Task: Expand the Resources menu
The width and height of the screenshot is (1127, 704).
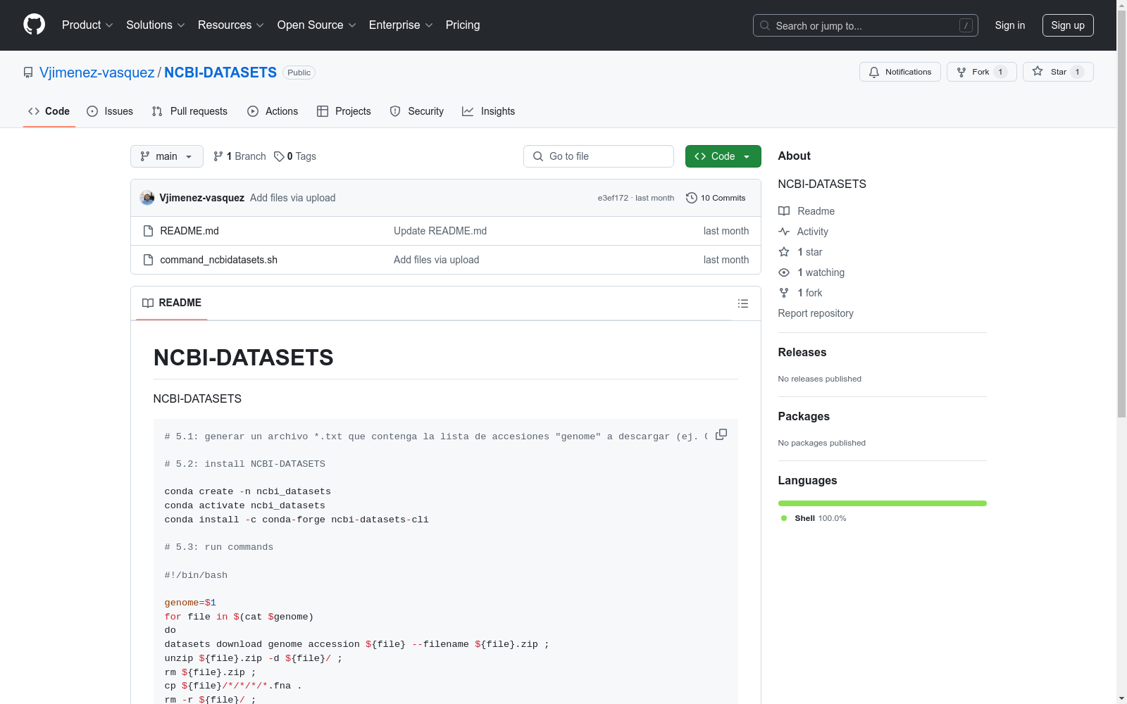Action: point(231,25)
